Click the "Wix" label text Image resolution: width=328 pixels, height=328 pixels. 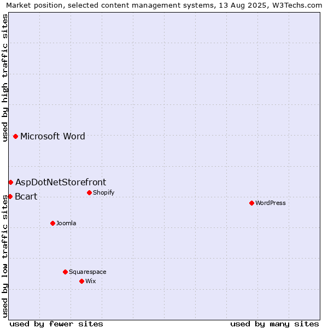[90, 281]
